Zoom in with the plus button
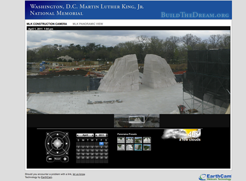Viewport: 246px width, 181px height. pyautogui.click(x=65, y=159)
